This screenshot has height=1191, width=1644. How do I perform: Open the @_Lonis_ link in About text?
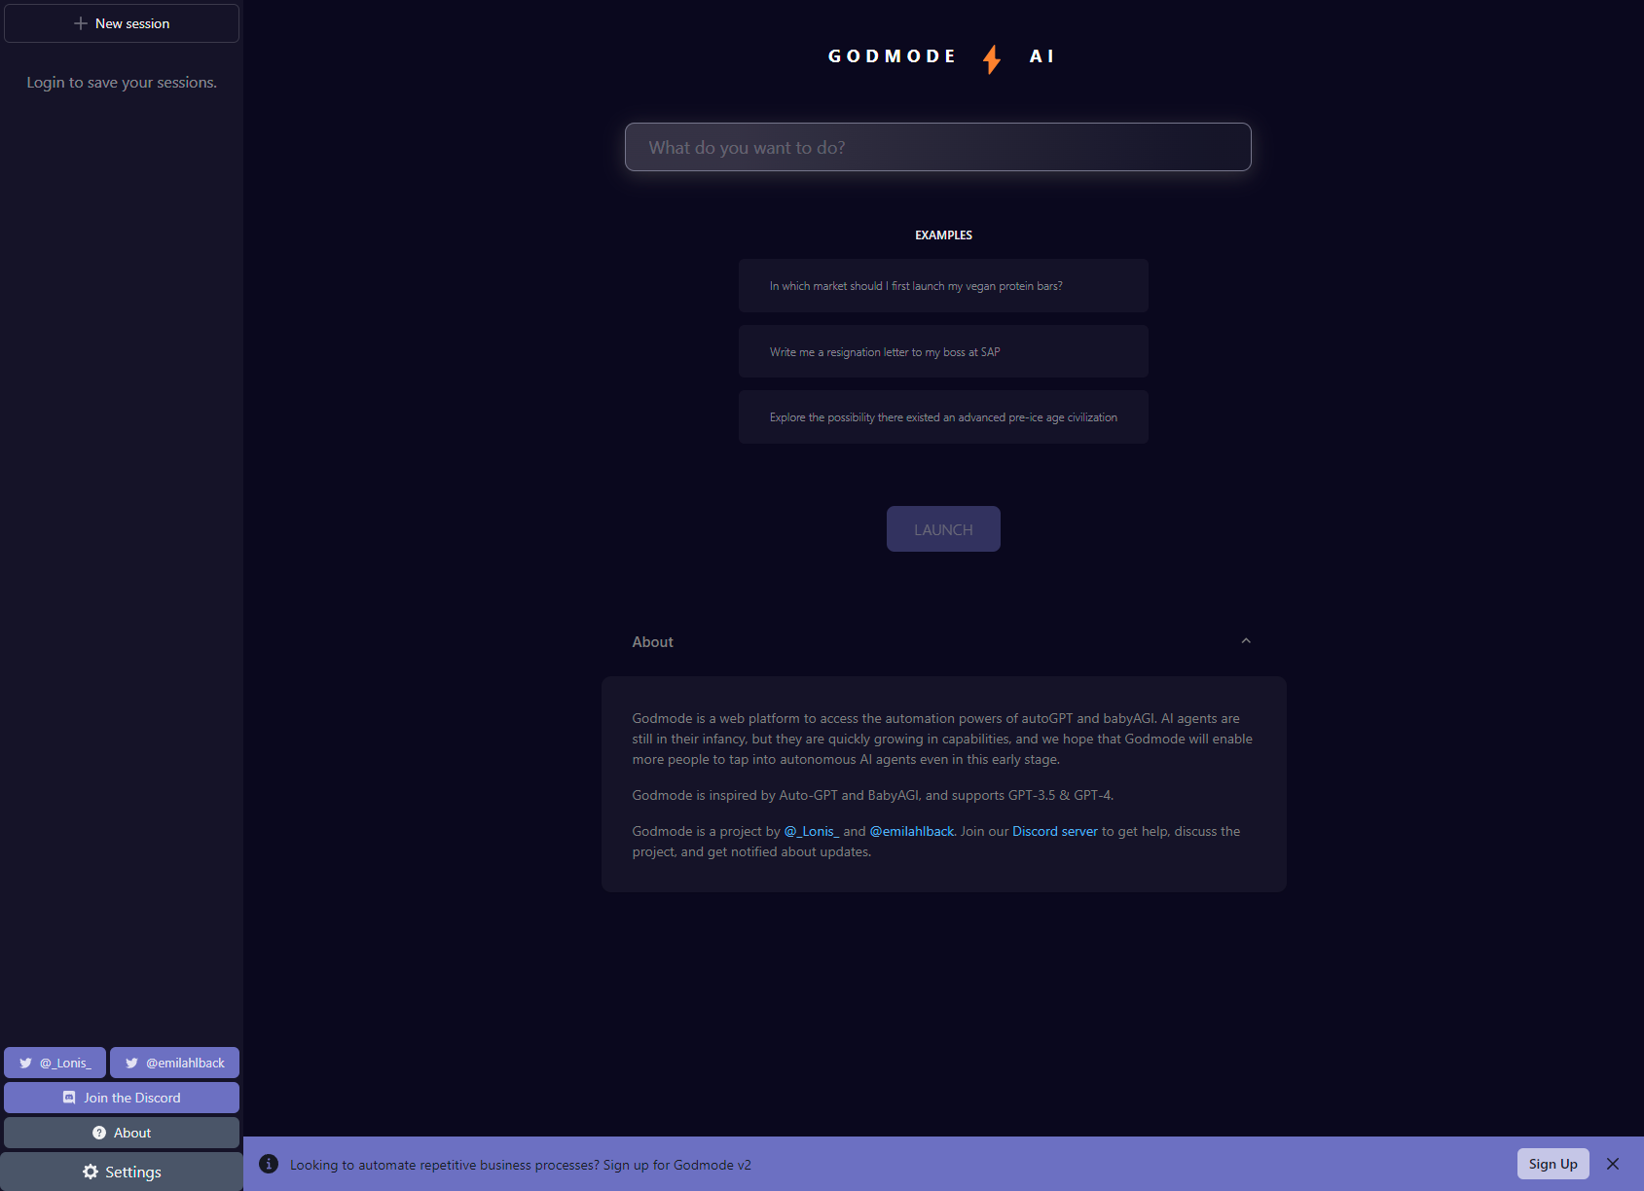pos(812,831)
